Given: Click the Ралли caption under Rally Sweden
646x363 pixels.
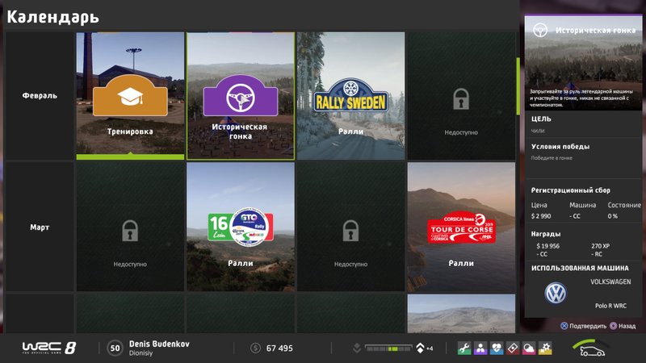Looking at the screenshot, I should 351,131.
